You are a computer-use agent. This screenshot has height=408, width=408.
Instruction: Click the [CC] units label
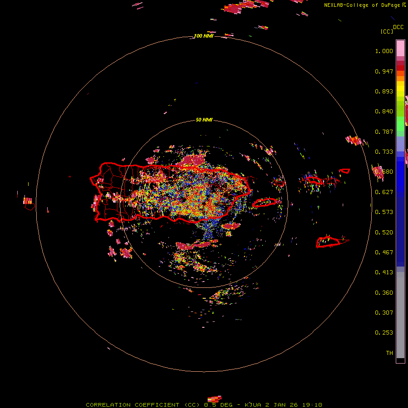387,31
